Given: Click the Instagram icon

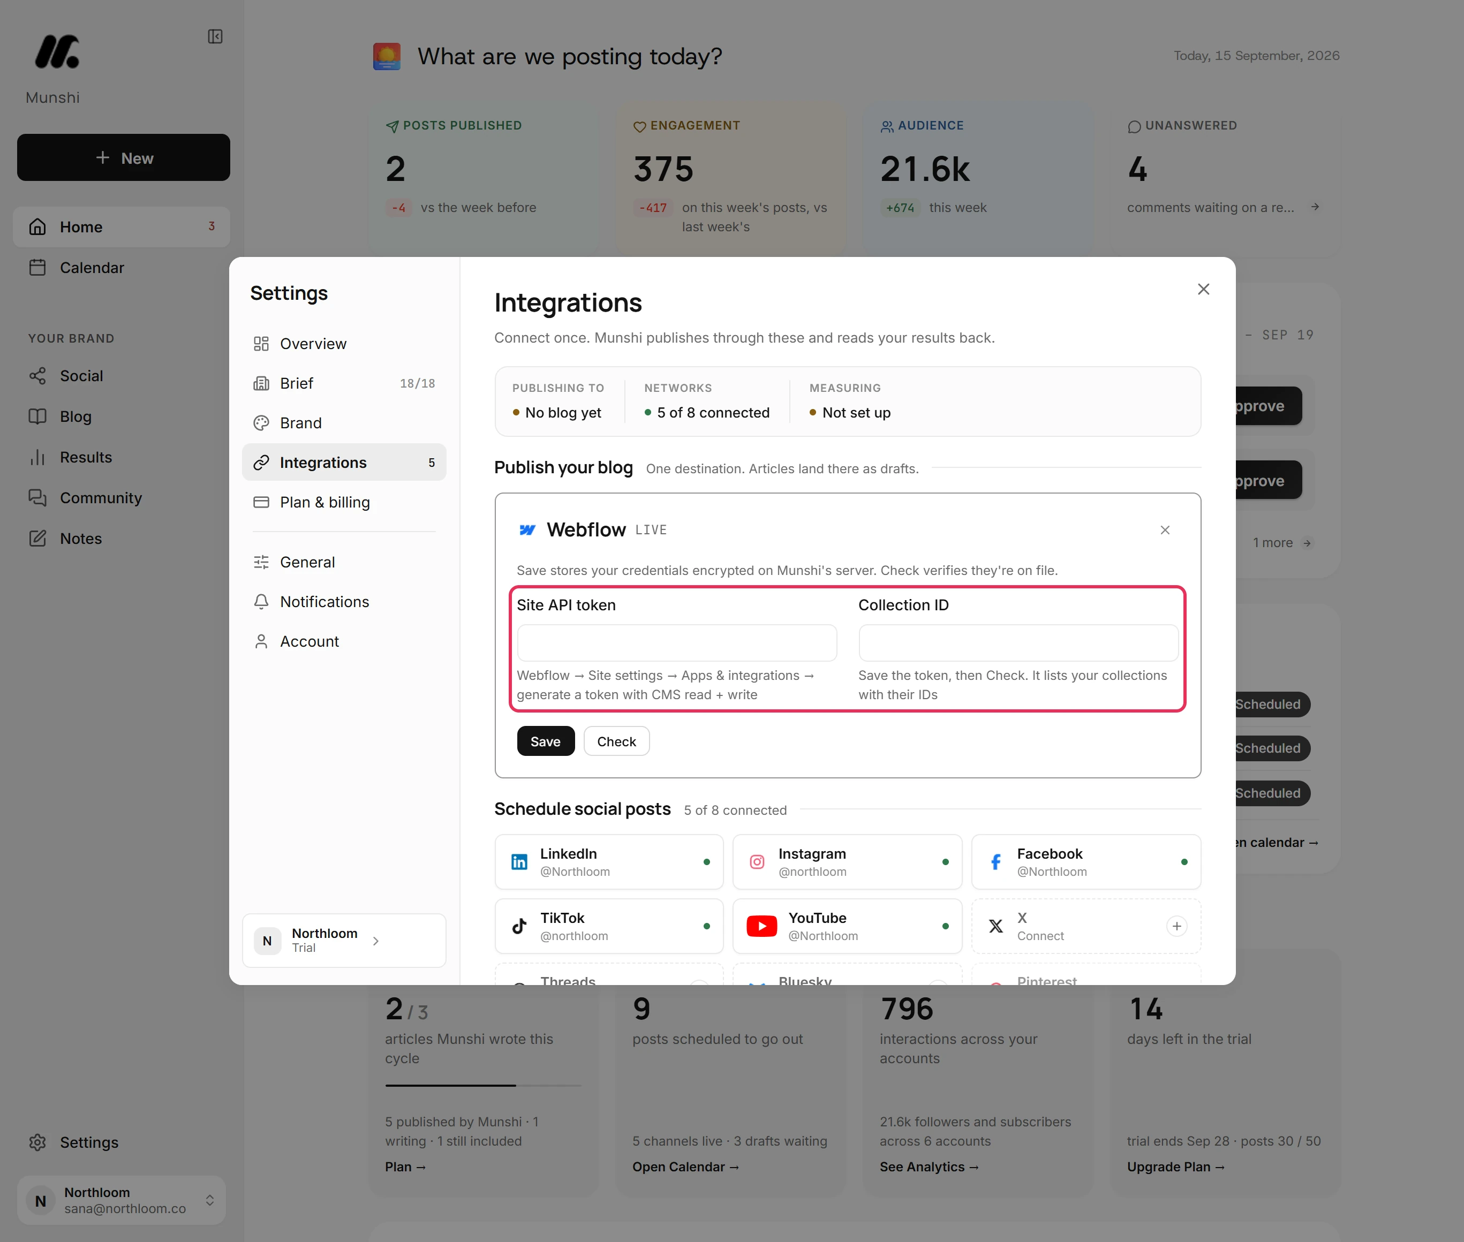Looking at the screenshot, I should 757,862.
